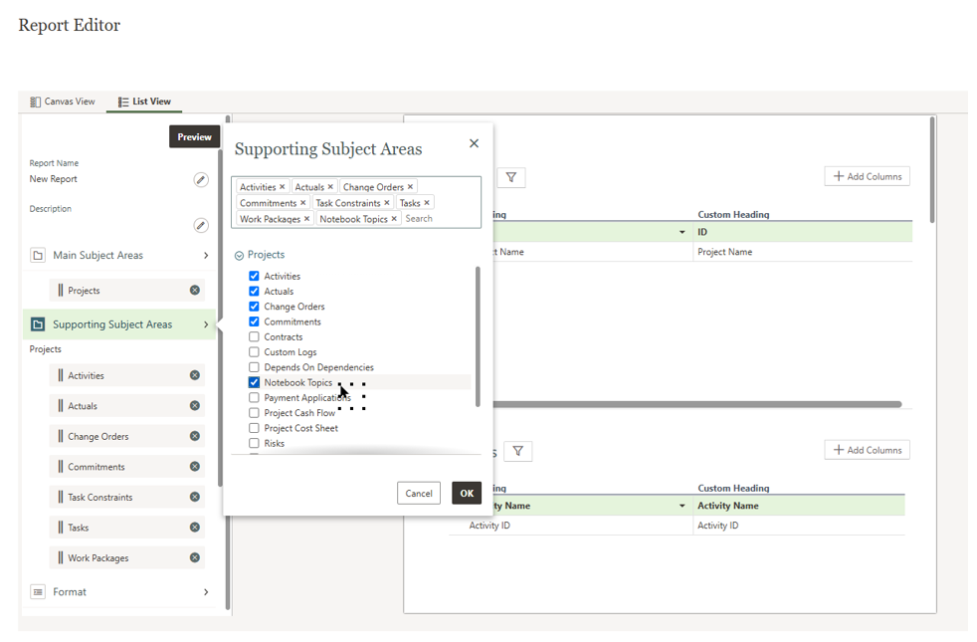The width and height of the screenshot is (977, 642).
Task: Enable the Contracts checkbox
Action: click(x=254, y=336)
